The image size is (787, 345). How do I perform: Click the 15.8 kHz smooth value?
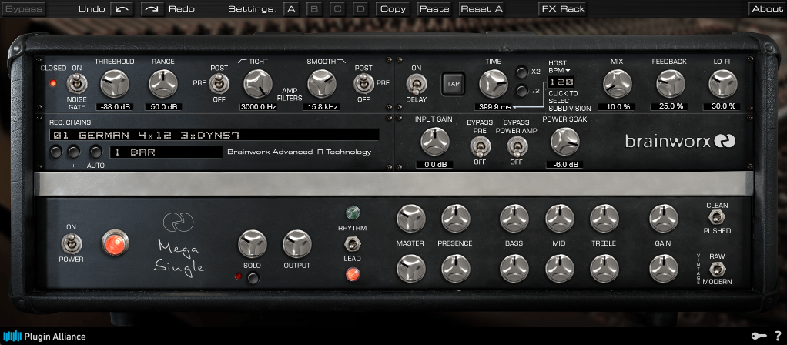coord(321,106)
